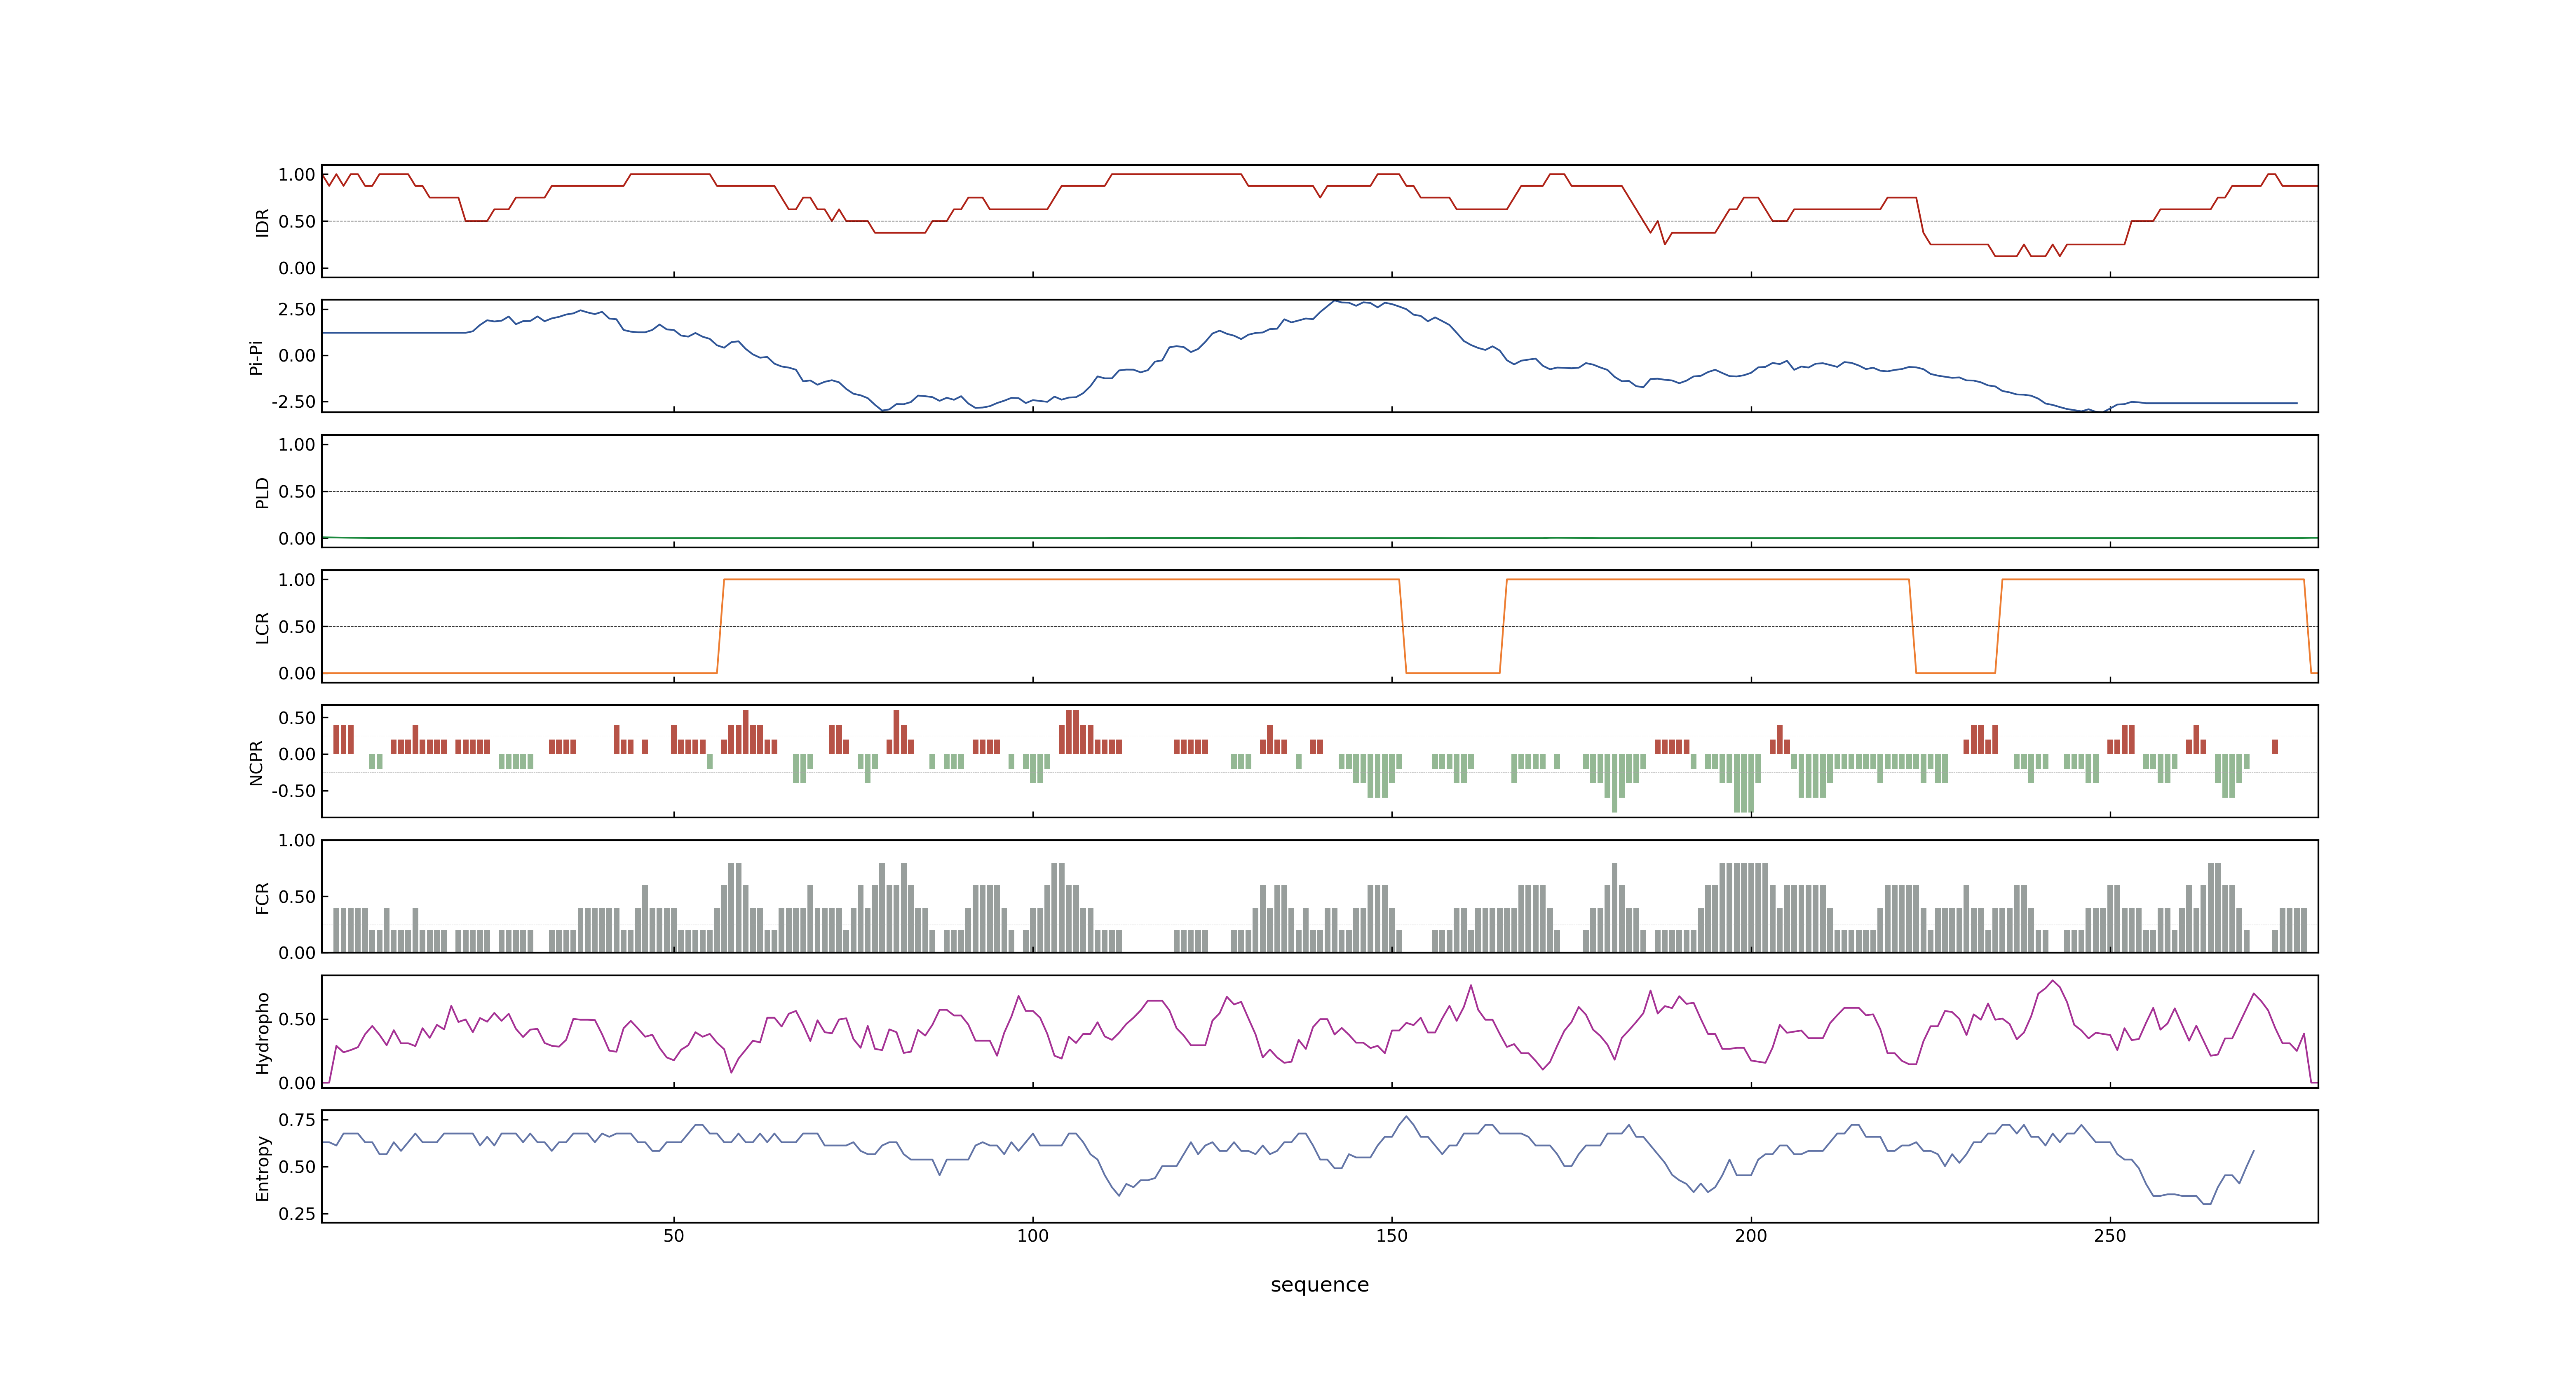Click the x-axis tick label 100
2576x1374 pixels.
pos(1033,1236)
